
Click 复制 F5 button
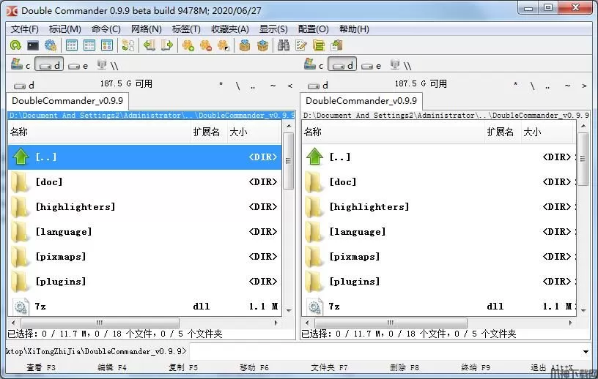pos(183,367)
